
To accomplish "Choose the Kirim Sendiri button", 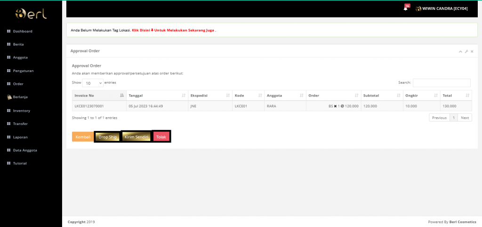I will point(136,137).
